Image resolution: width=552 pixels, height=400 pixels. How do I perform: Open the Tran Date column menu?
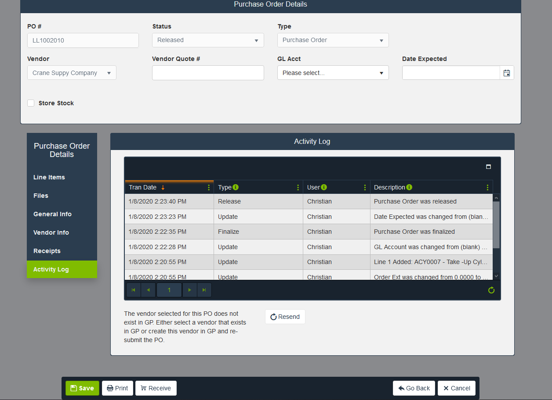(x=209, y=187)
